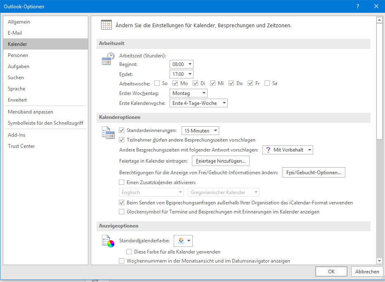Select the Sprache category
This screenshot has width=385, height=282.
[x=46, y=89]
